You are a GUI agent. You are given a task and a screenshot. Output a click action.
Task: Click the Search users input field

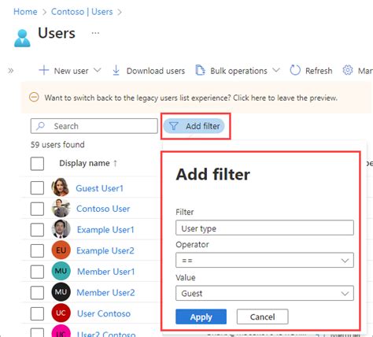[94, 126]
